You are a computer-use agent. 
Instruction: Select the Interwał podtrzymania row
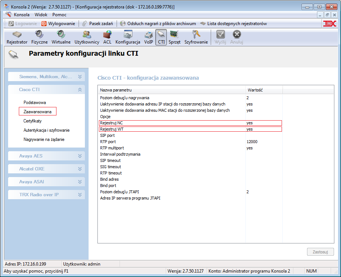click(190, 155)
